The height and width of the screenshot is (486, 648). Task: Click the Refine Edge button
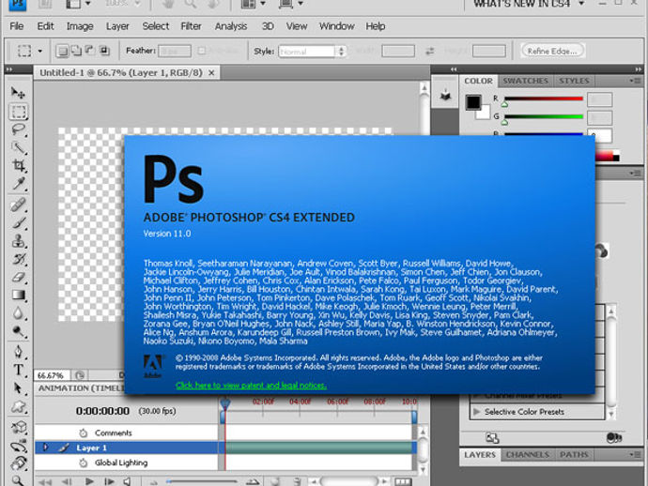pos(552,52)
